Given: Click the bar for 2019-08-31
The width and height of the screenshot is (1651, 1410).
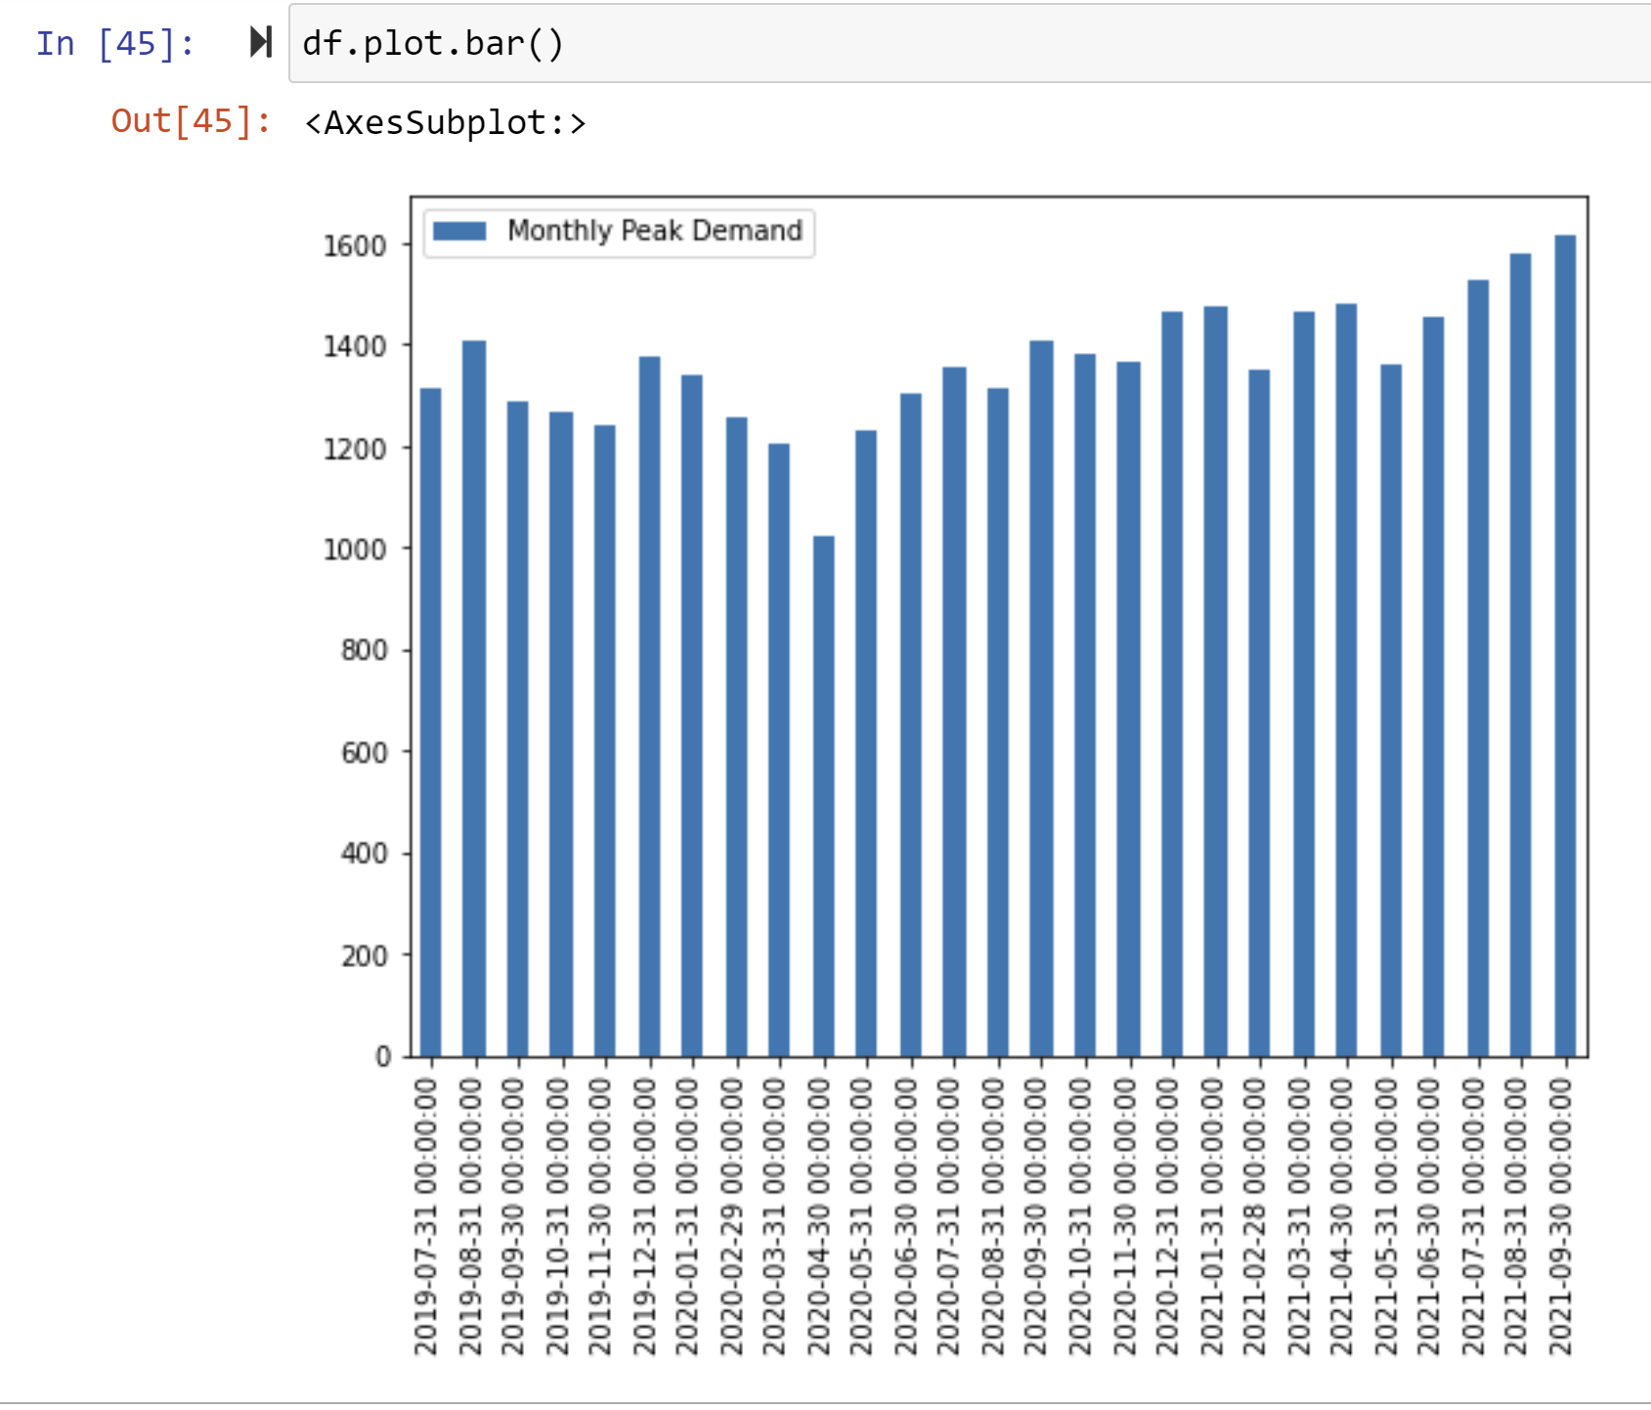Looking at the screenshot, I should coord(474,698).
